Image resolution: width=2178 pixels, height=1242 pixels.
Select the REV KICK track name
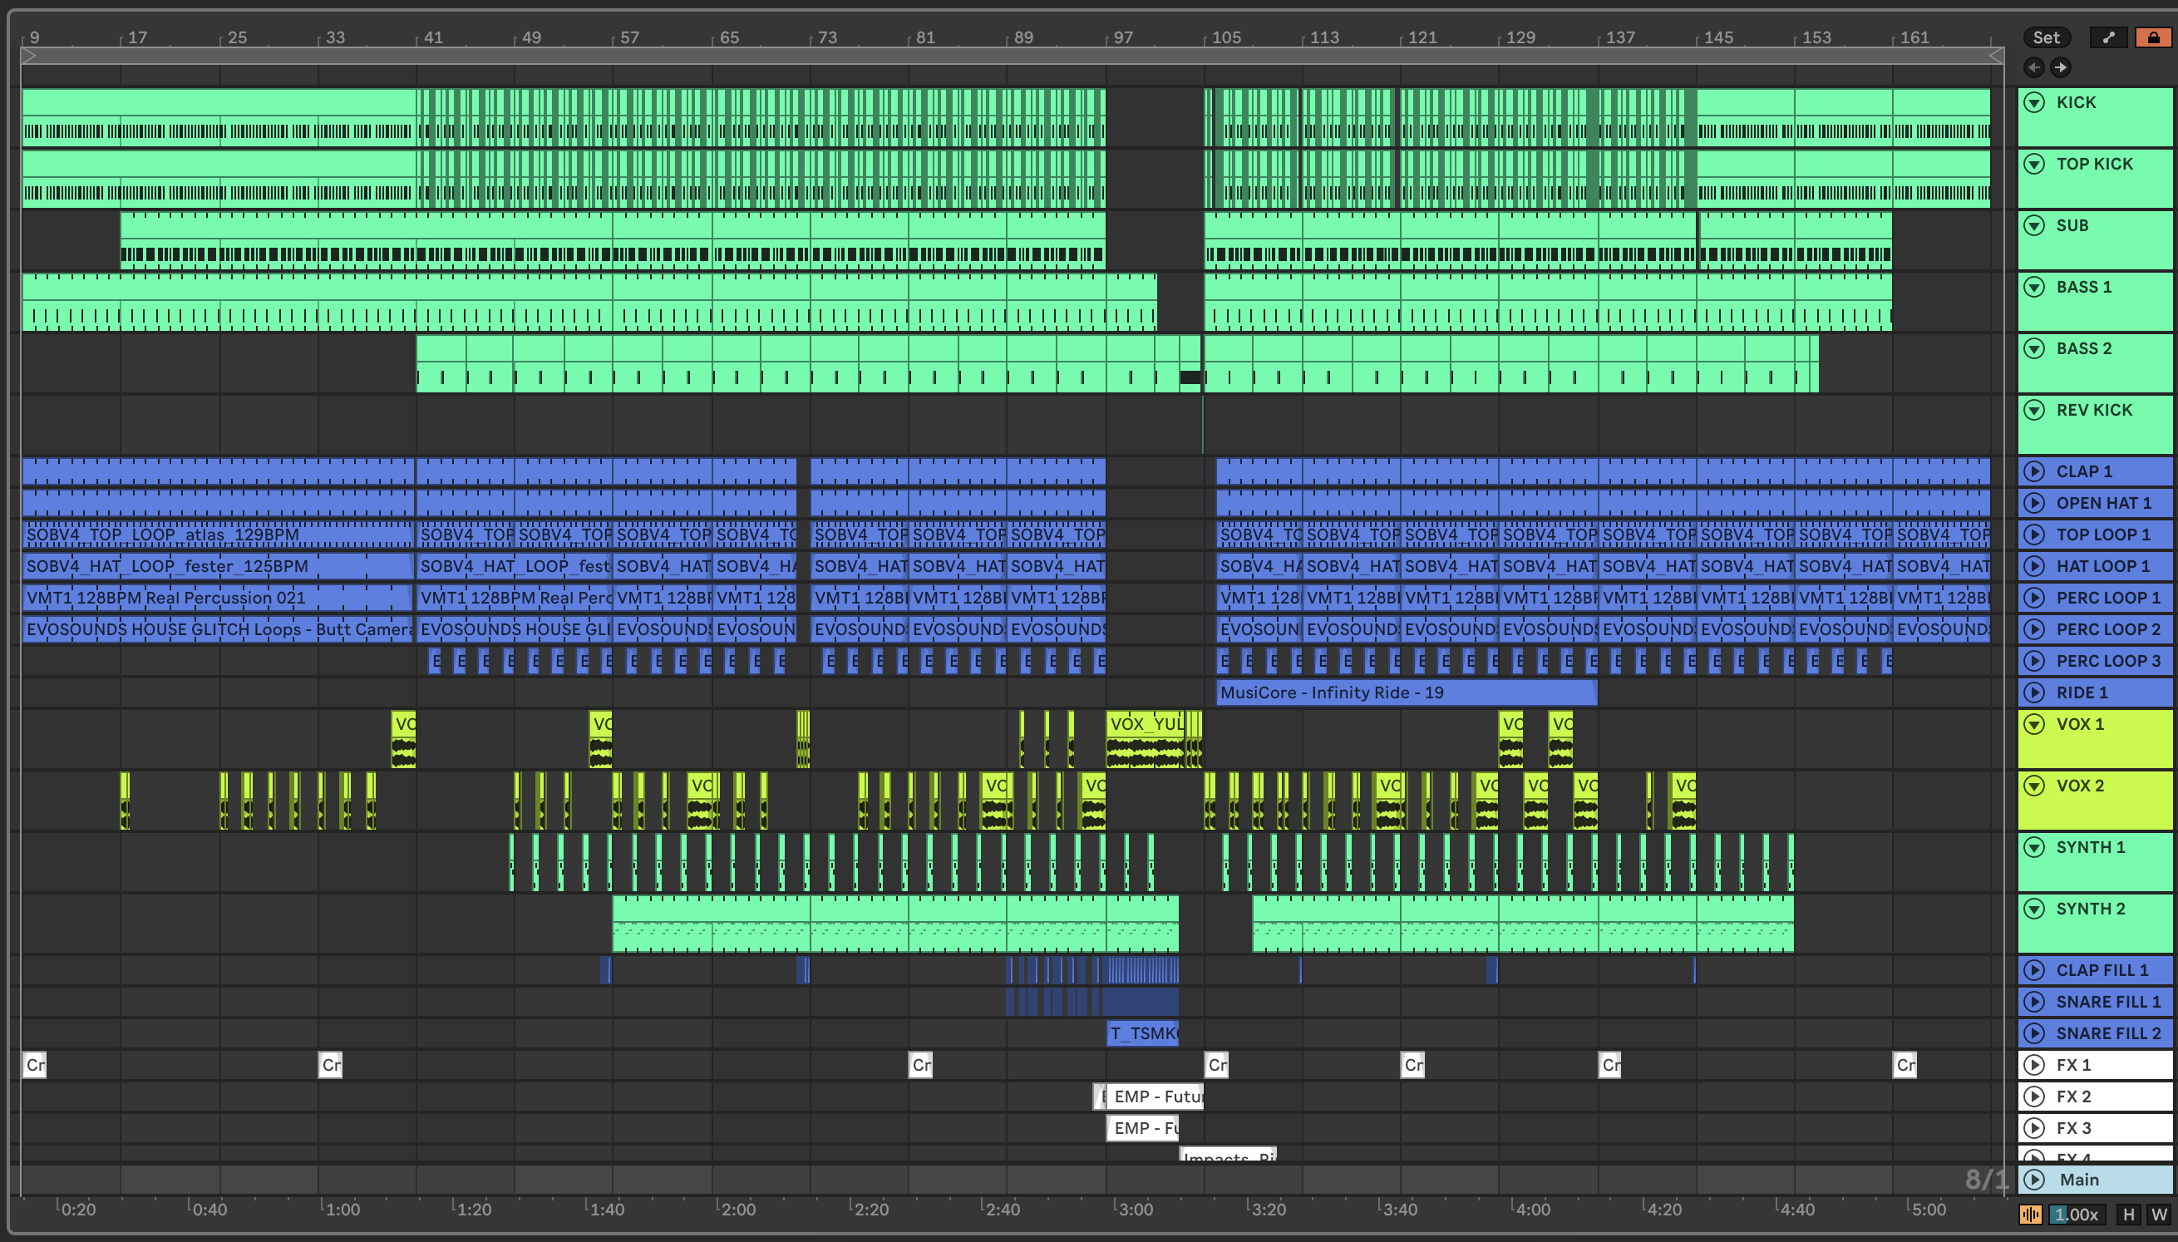pyautogui.click(x=2093, y=410)
